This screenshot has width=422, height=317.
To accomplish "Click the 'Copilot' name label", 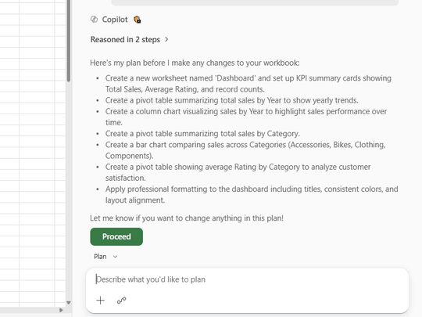I will [x=115, y=20].
